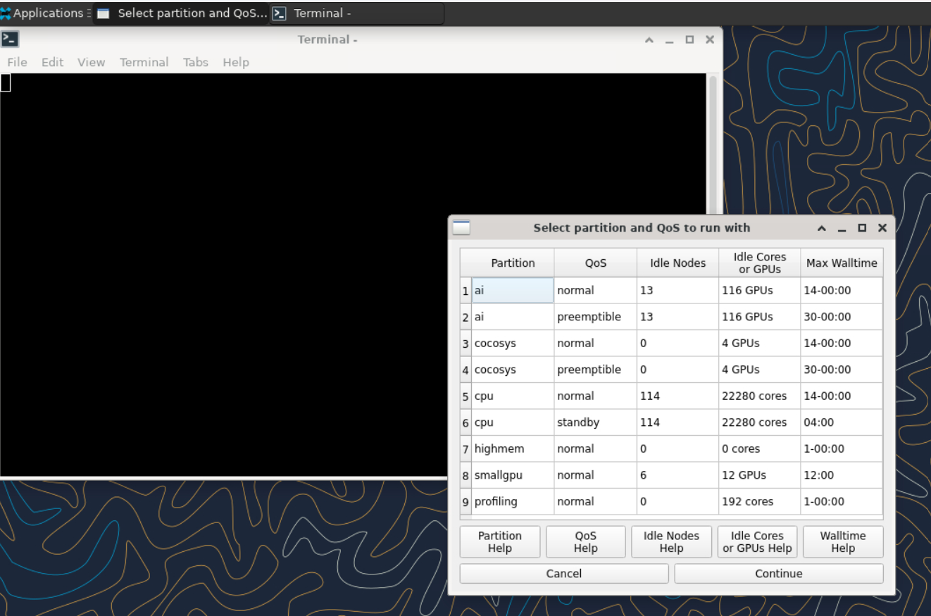Open the Tabs menu in Terminal
This screenshot has width=931, height=616.
(x=196, y=62)
